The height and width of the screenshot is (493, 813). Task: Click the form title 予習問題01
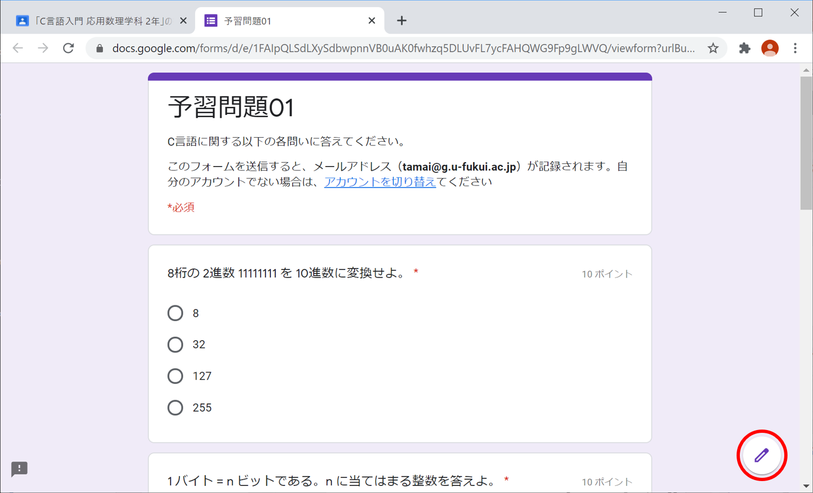click(x=231, y=107)
